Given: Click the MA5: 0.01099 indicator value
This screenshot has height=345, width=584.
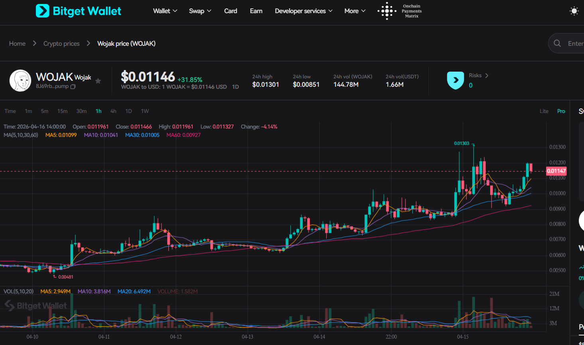Looking at the screenshot, I should click(x=61, y=135).
